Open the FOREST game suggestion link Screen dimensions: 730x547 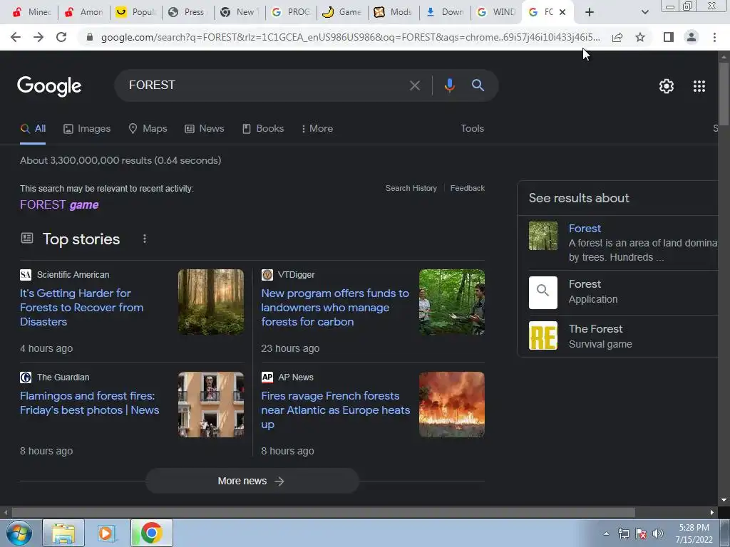pos(59,204)
